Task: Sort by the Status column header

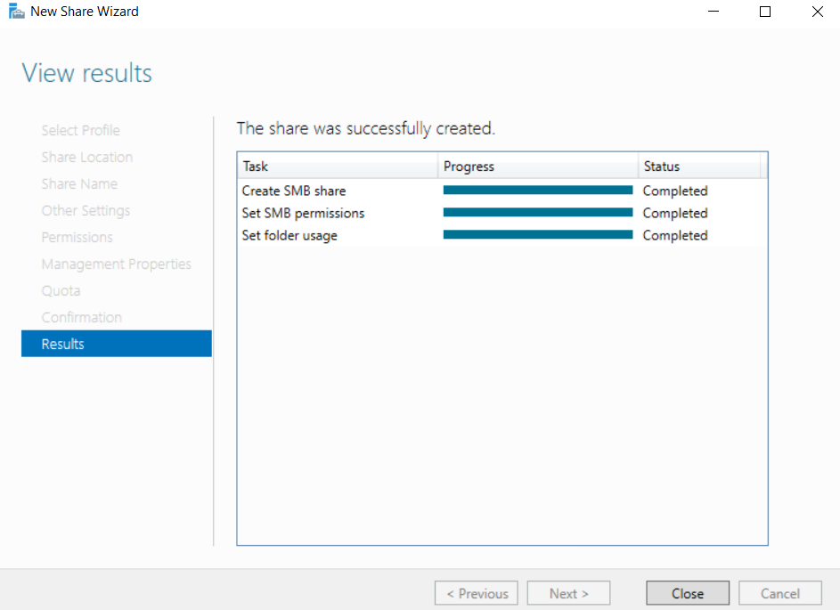Action: [698, 167]
